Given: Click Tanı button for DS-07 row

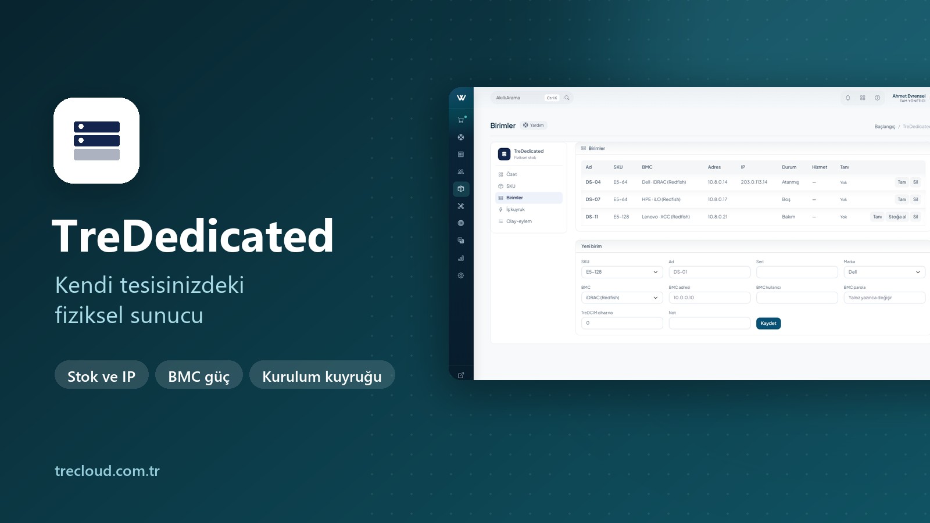Looking at the screenshot, I should 902,199.
